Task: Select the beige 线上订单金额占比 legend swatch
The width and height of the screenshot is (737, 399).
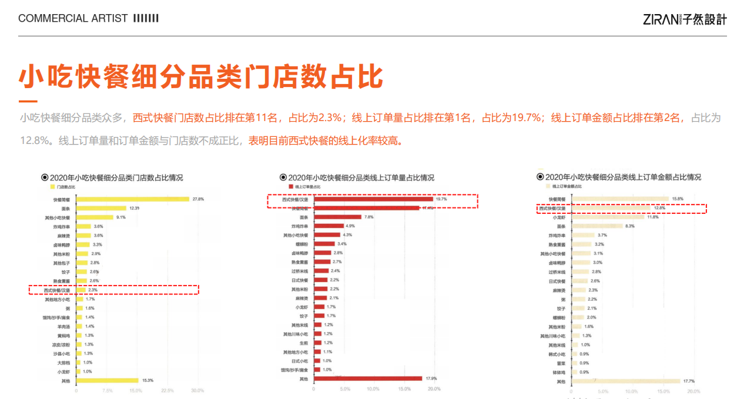Action: 547,186
